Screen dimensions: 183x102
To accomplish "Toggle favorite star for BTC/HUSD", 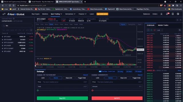I will click(3, 45).
